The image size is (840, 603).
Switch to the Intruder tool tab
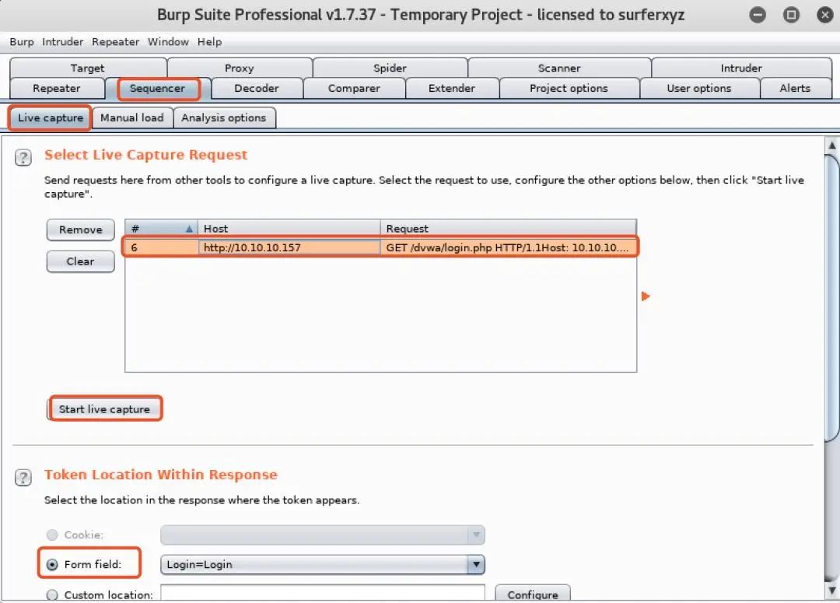(x=741, y=68)
